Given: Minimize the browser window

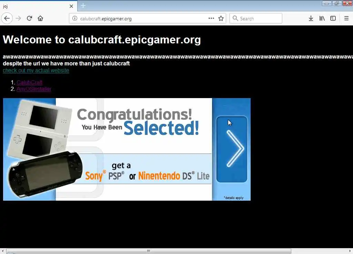Looking at the screenshot, I should 326,3.
